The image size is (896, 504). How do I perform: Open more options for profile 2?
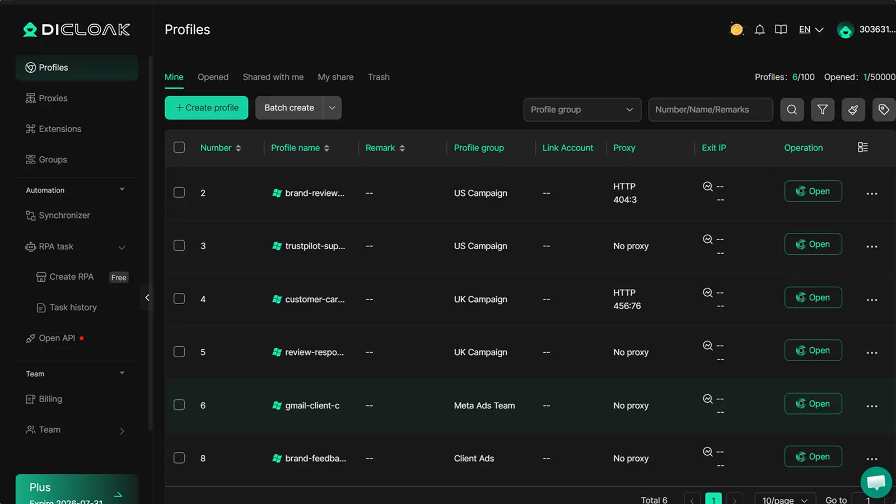click(x=872, y=194)
